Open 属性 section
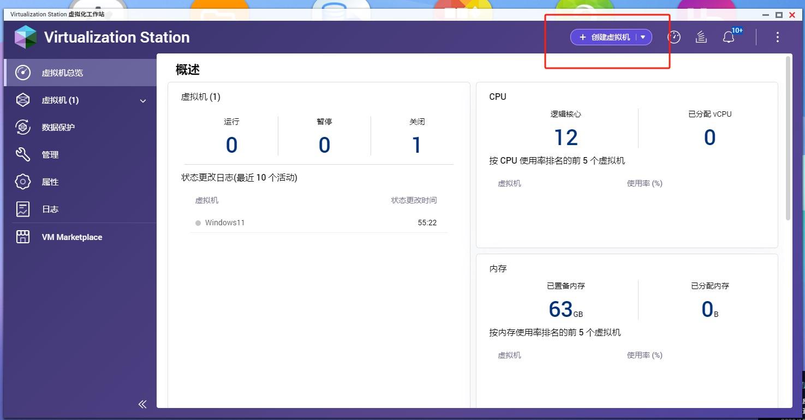The width and height of the screenshot is (805, 420). tap(80, 182)
